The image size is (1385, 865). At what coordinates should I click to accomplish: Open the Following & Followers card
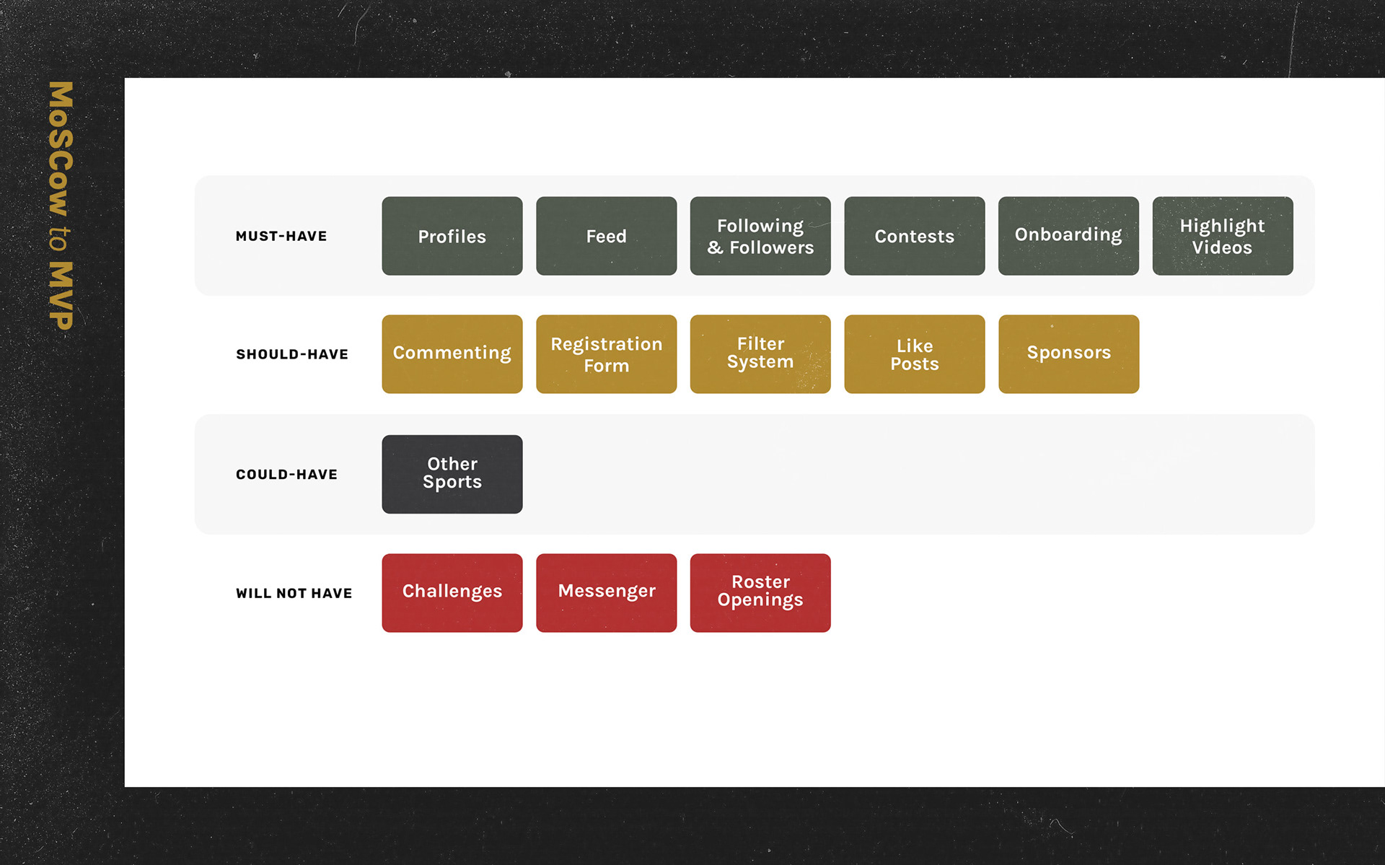760,236
